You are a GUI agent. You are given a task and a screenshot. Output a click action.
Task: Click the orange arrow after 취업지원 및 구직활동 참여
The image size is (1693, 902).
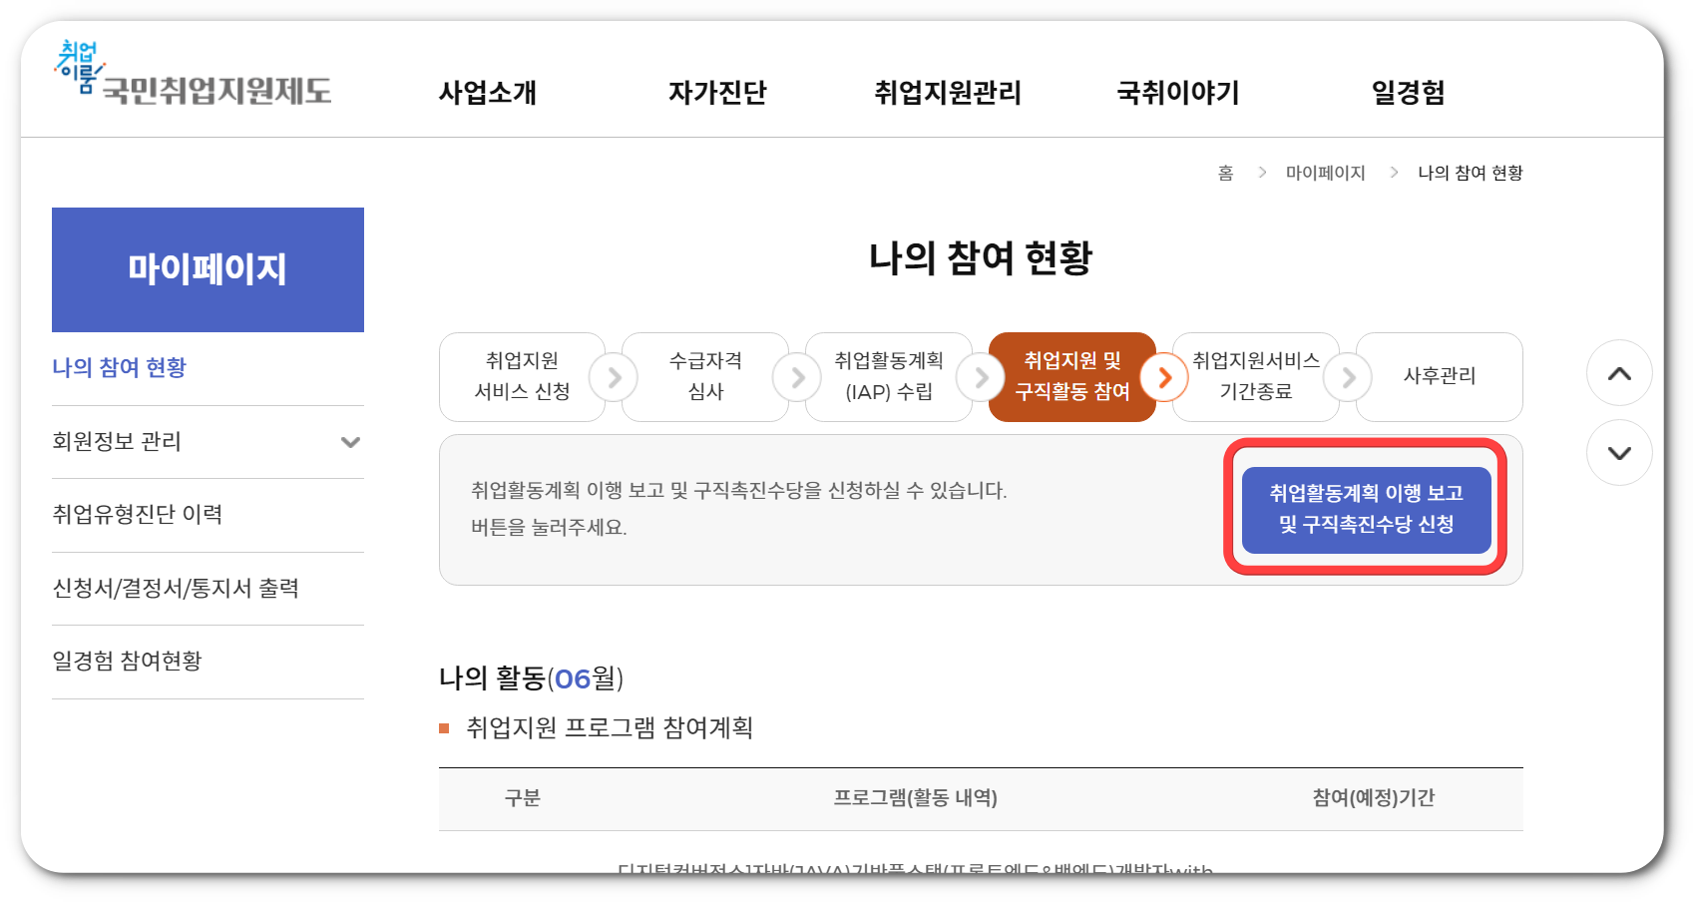pos(1164,377)
